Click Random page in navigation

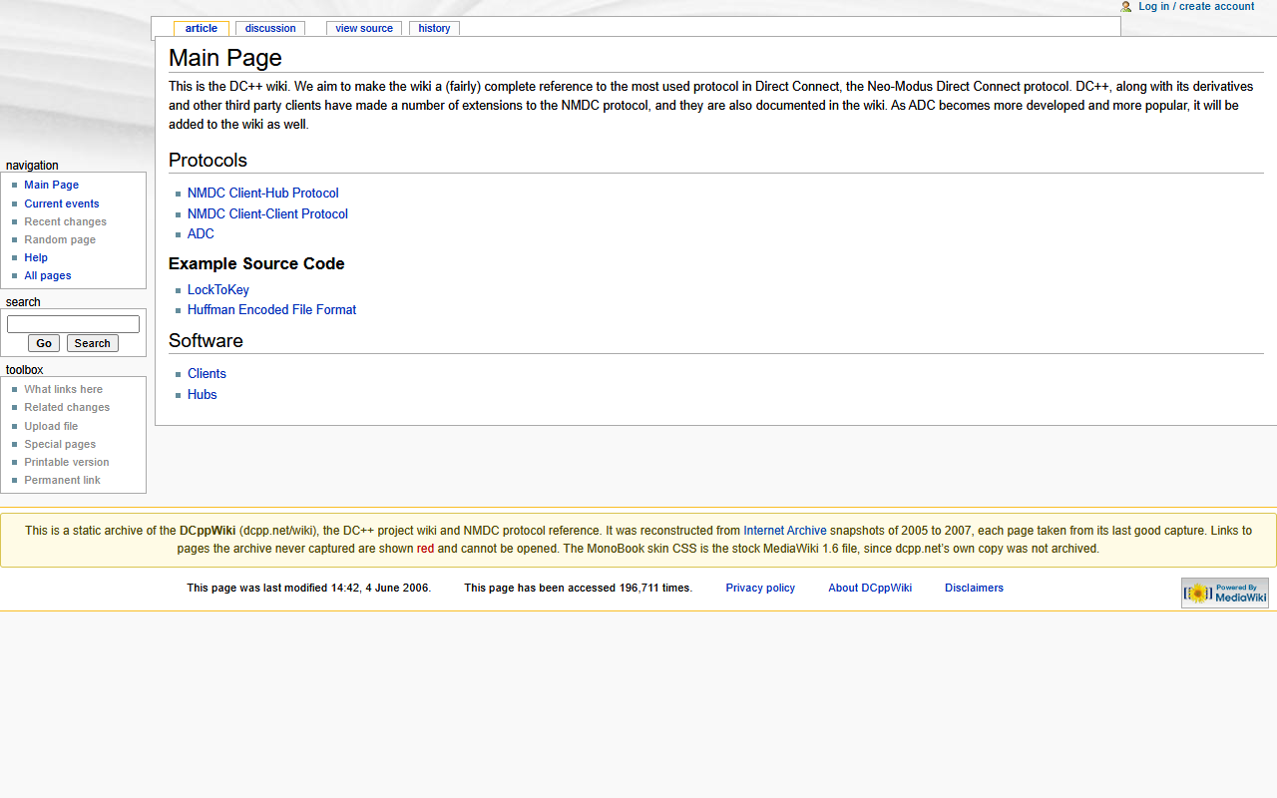pyautogui.click(x=61, y=239)
